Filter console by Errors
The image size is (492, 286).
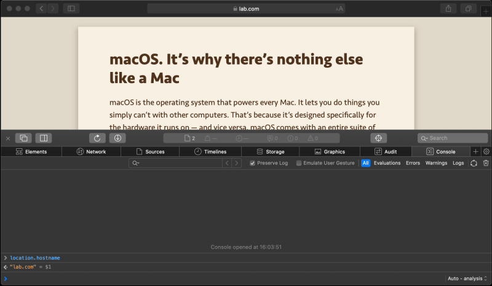(413, 163)
